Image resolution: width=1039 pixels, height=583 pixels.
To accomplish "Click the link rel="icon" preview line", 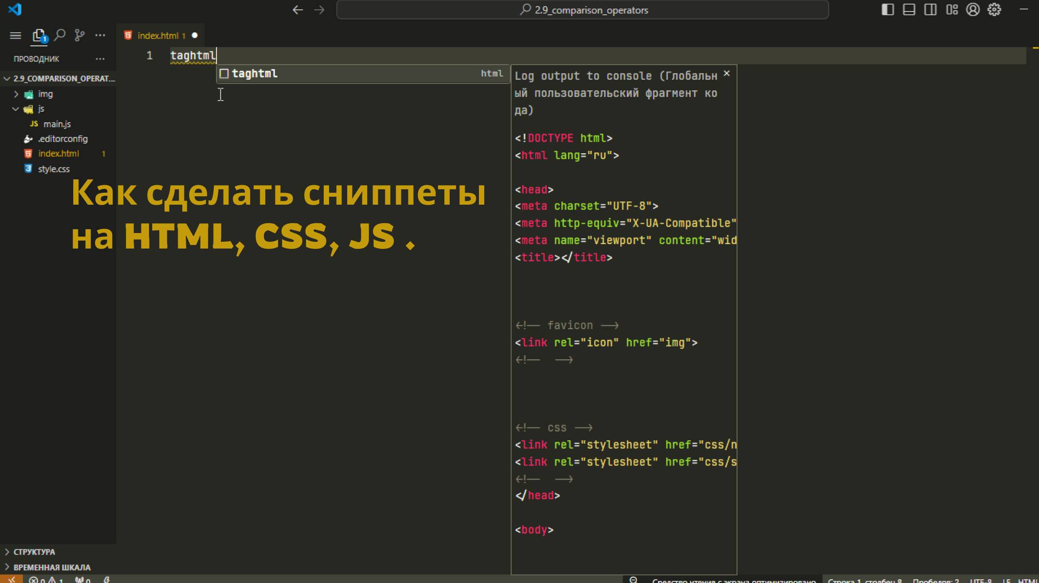I will pyautogui.click(x=606, y=342).
